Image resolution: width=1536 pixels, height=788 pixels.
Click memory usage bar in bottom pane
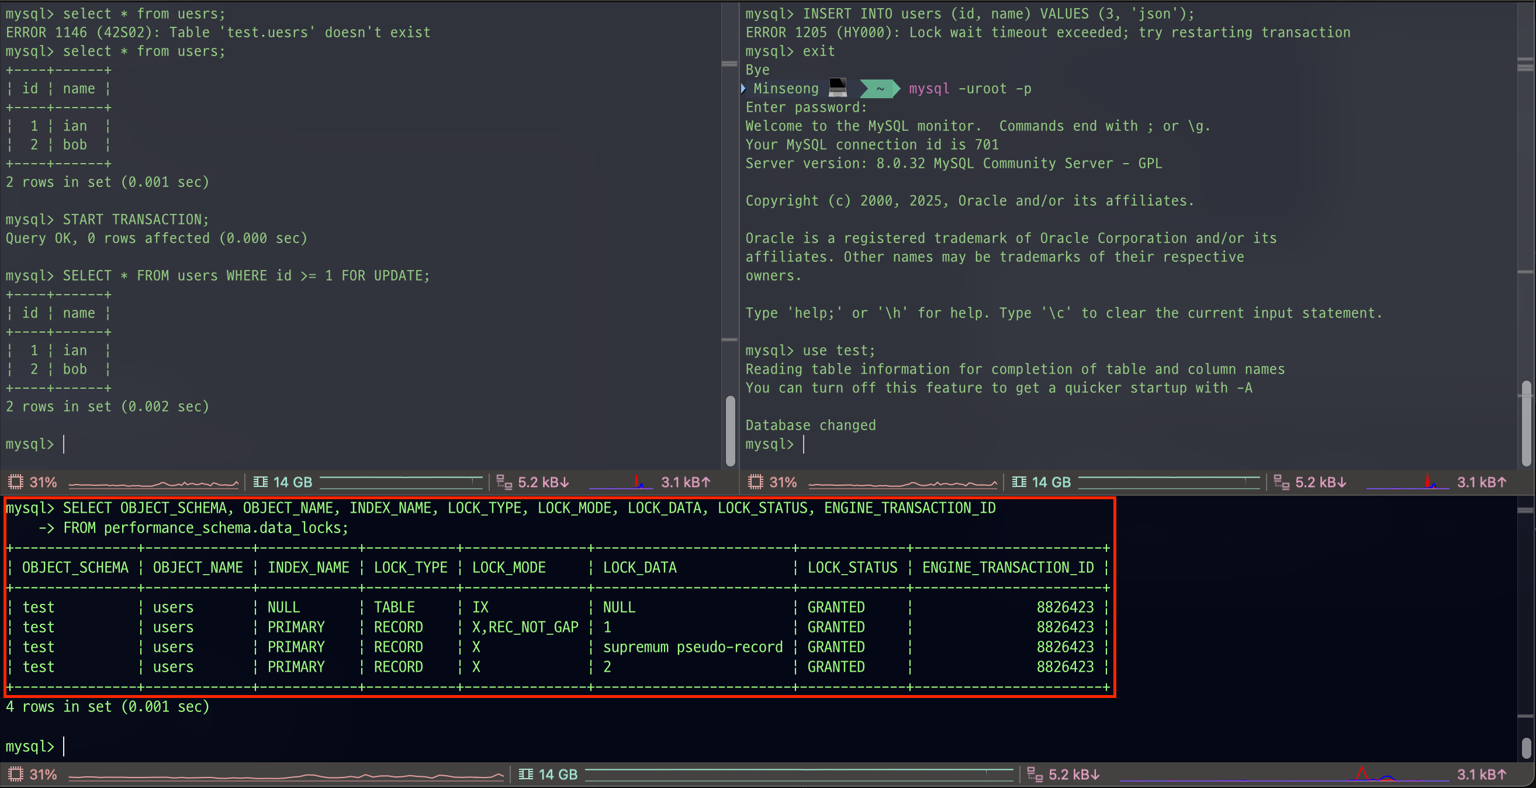799,775
